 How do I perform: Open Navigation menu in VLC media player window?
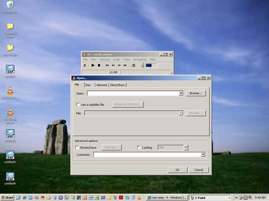140,59
